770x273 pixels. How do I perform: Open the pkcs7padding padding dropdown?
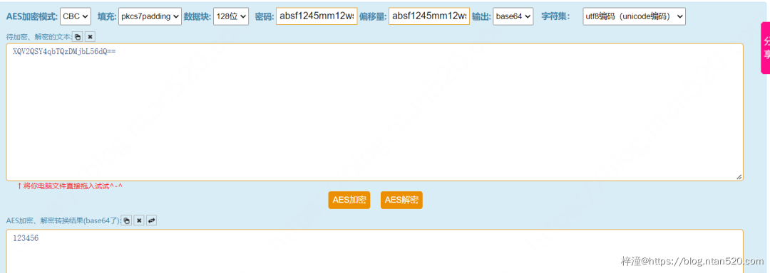(150, 16)
